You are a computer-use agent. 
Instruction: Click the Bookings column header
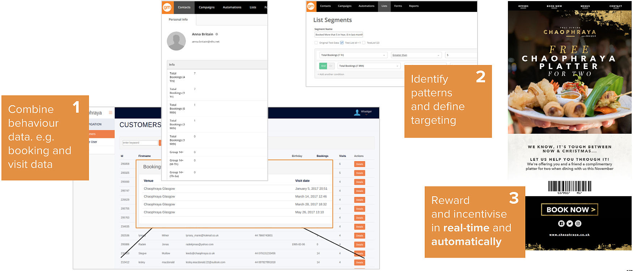coord(322,156)
